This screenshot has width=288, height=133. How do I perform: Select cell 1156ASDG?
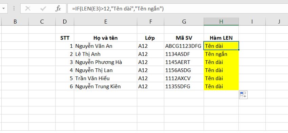point(184,70)
